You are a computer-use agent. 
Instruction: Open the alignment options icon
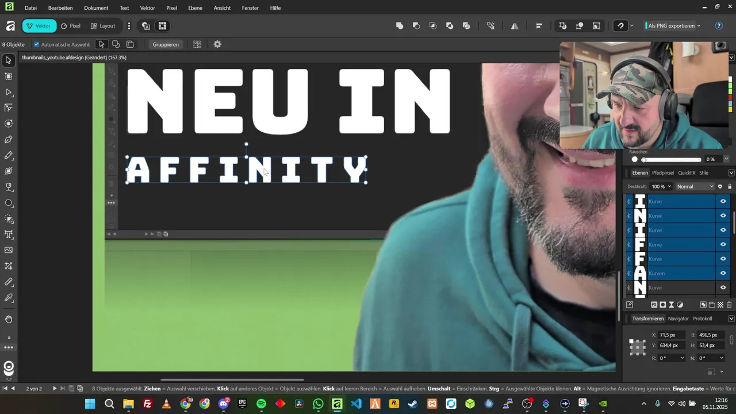coord(539,26)
